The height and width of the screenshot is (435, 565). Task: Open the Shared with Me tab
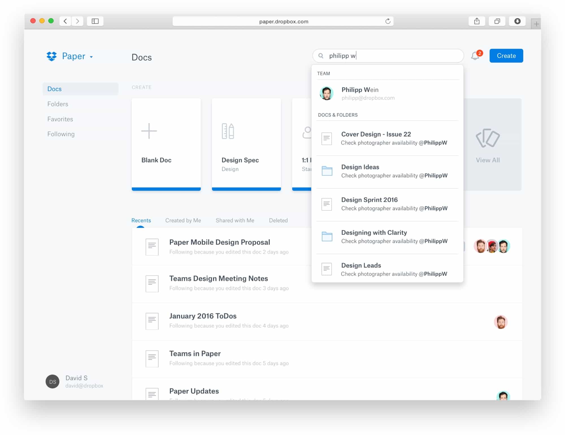click(x=235, y=220)
